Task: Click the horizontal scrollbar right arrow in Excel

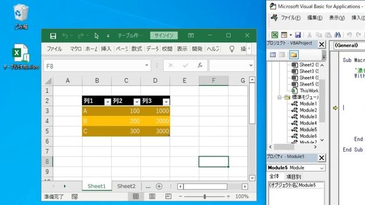Action: tap(245, 186)
